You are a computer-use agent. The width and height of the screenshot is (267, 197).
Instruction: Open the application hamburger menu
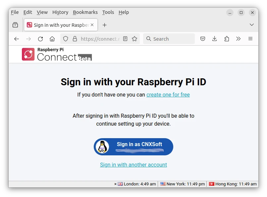250,39
